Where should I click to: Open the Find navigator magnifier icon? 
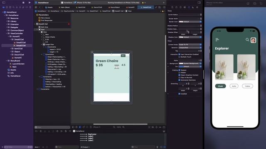[13, 7]
